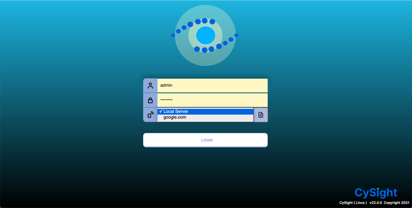The image size is (412, 208).
Task: Choose google.com from the server list
Action: click(205, 117)
